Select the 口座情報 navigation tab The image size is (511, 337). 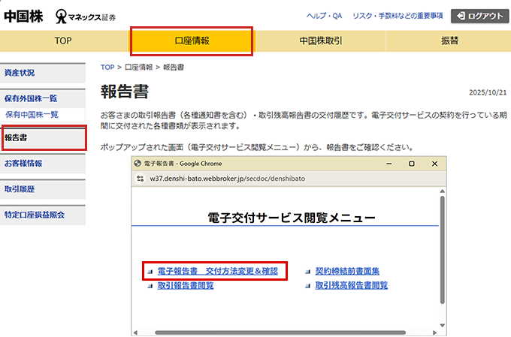pos(192,41)
